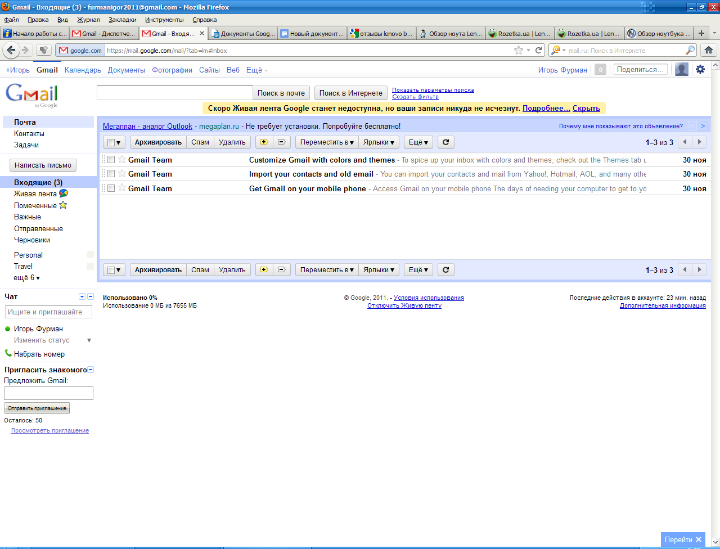Open the Закладки menu

point(123,20)
